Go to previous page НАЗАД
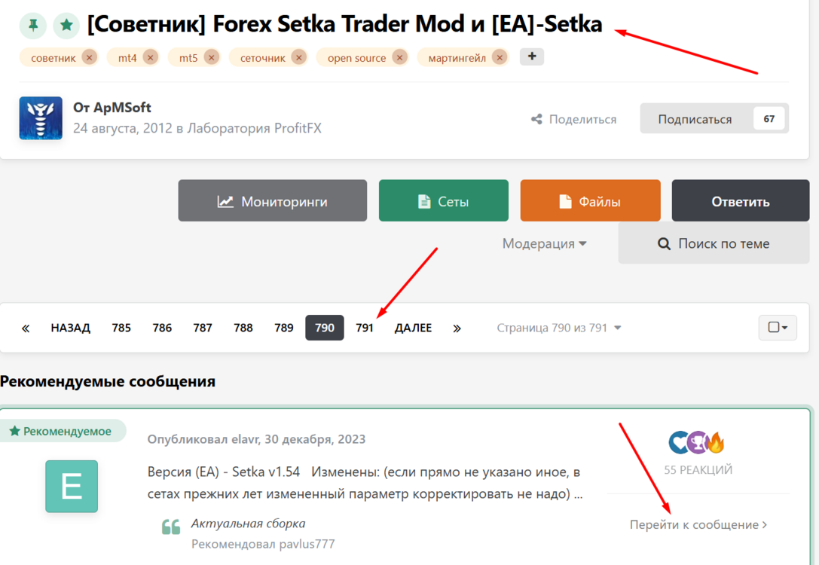This screenshot has height=565, width=819. tap(71, 328)
